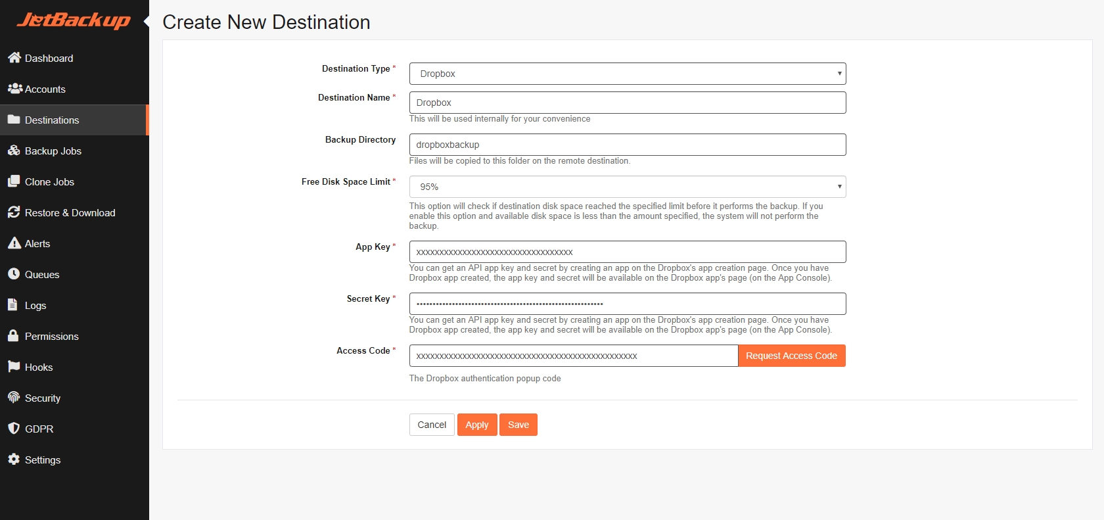Open the Hooks menu item

pyautogui.click(x=74, y=367)
